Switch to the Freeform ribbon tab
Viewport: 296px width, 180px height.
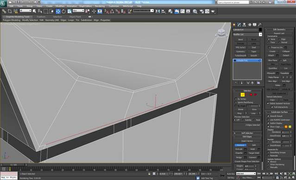[41, 17]
